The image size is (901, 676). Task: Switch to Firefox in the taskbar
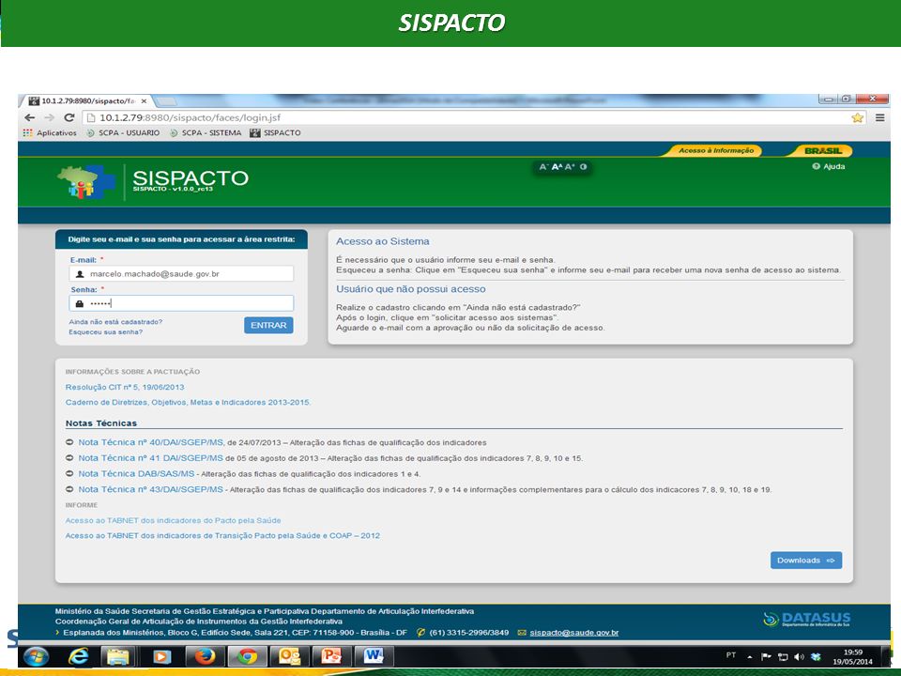205,656
